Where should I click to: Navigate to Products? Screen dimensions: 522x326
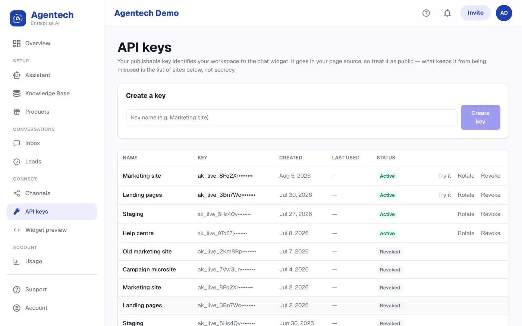(52, 112)
